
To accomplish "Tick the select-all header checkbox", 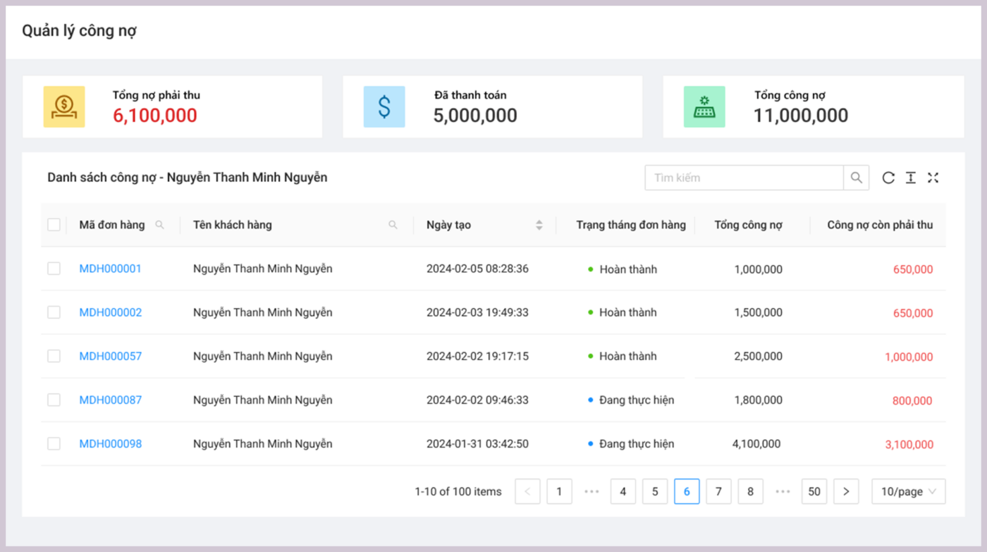I will (x=54, y=225).
